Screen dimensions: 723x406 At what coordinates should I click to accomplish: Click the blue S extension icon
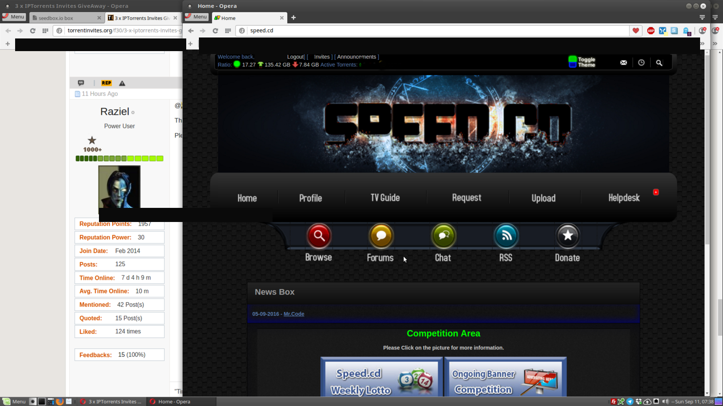point(674,31)
